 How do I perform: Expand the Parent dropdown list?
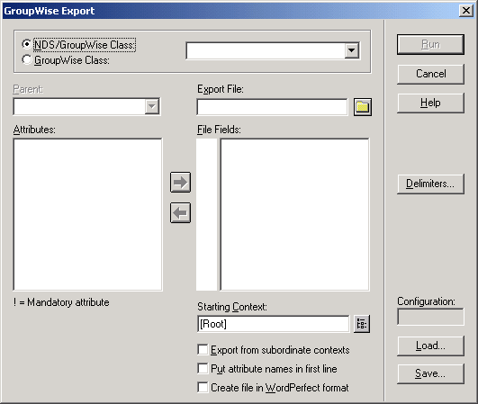[x=152, y=106]
